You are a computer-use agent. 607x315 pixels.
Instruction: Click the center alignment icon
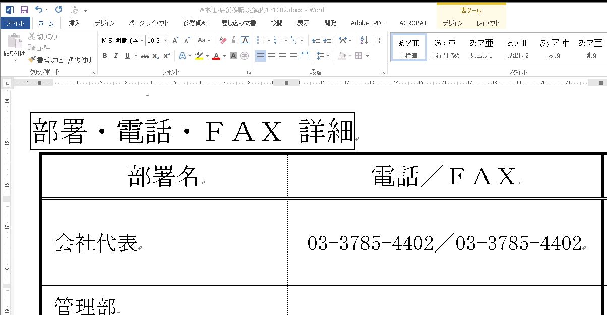pyautogui.click(x=272, y=56)
